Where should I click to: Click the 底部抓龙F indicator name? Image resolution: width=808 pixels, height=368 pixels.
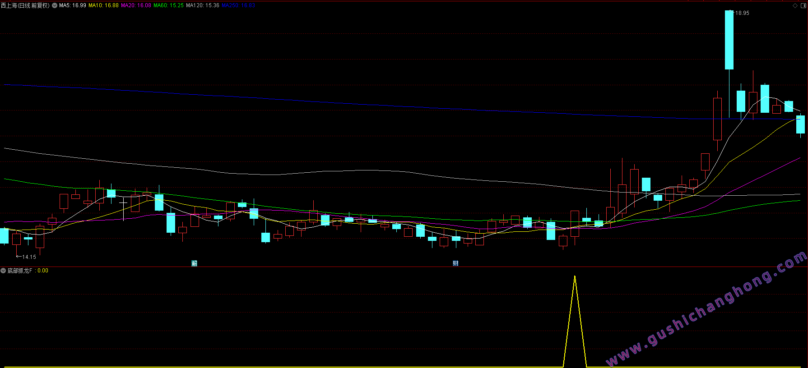click(x=20, y=271)
